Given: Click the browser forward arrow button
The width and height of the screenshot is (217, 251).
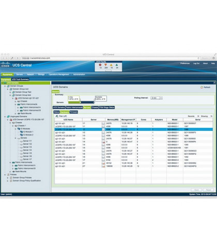Looking at the screenshot, I should pyautogui.click(x=7, y=58).
